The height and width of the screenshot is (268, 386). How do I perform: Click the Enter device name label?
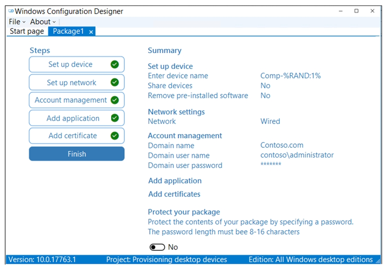[178, 76]
